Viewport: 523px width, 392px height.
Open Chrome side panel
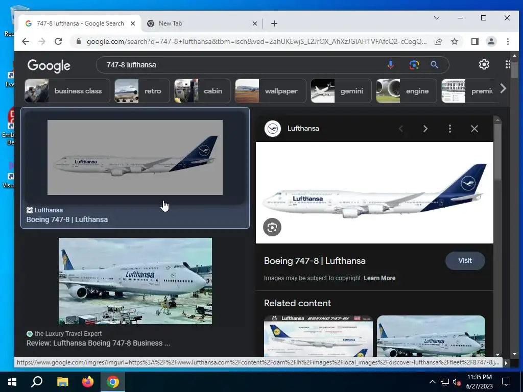tap(474, 41)
